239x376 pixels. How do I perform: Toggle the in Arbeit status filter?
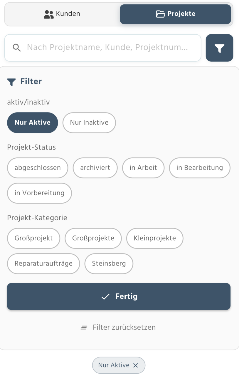click(143, 168)
